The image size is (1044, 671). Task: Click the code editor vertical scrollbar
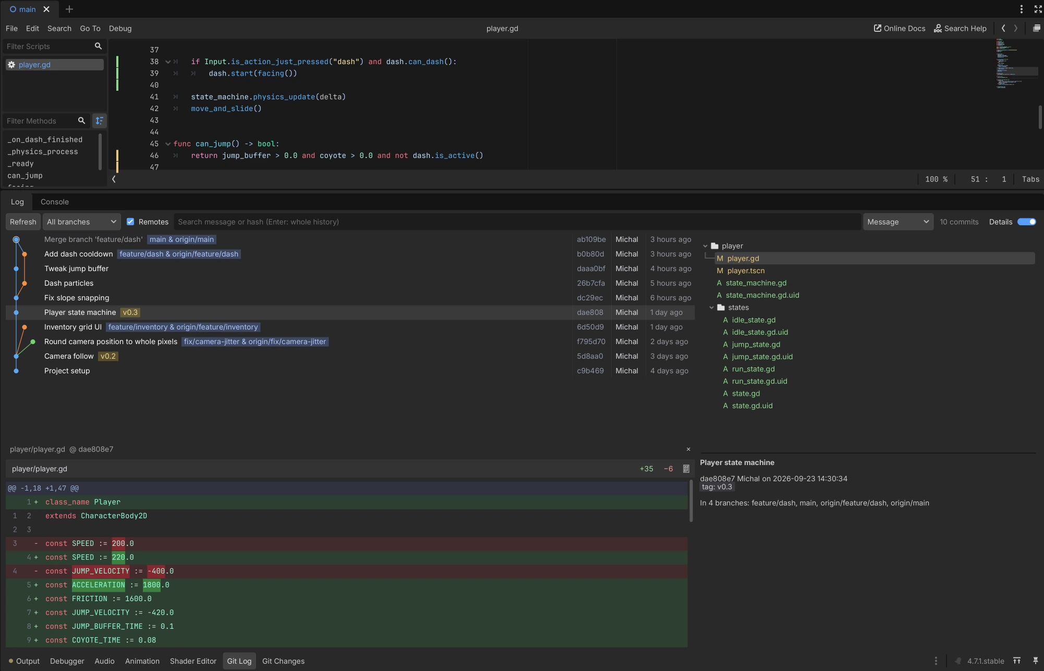1040,117
